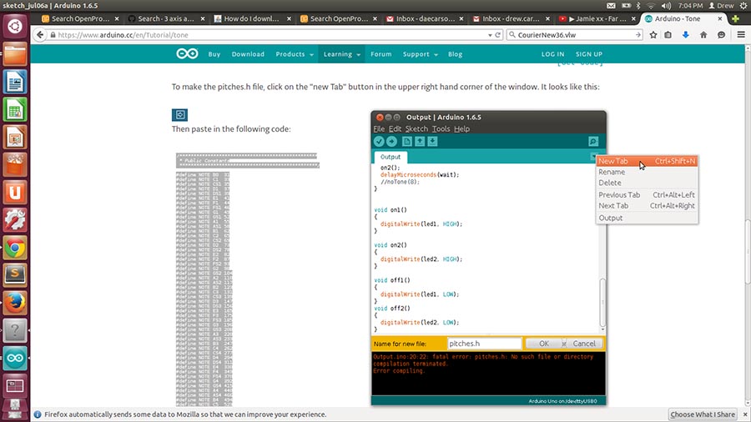Click the LOG IN link
This screenshot has height=422, width=751.
552,54
